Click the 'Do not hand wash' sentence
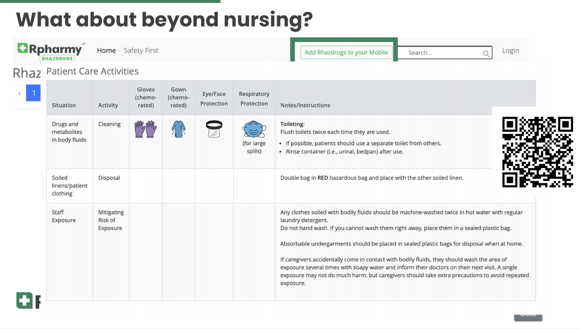This screenshot has width=580, height=329. (x=396, y=228)
